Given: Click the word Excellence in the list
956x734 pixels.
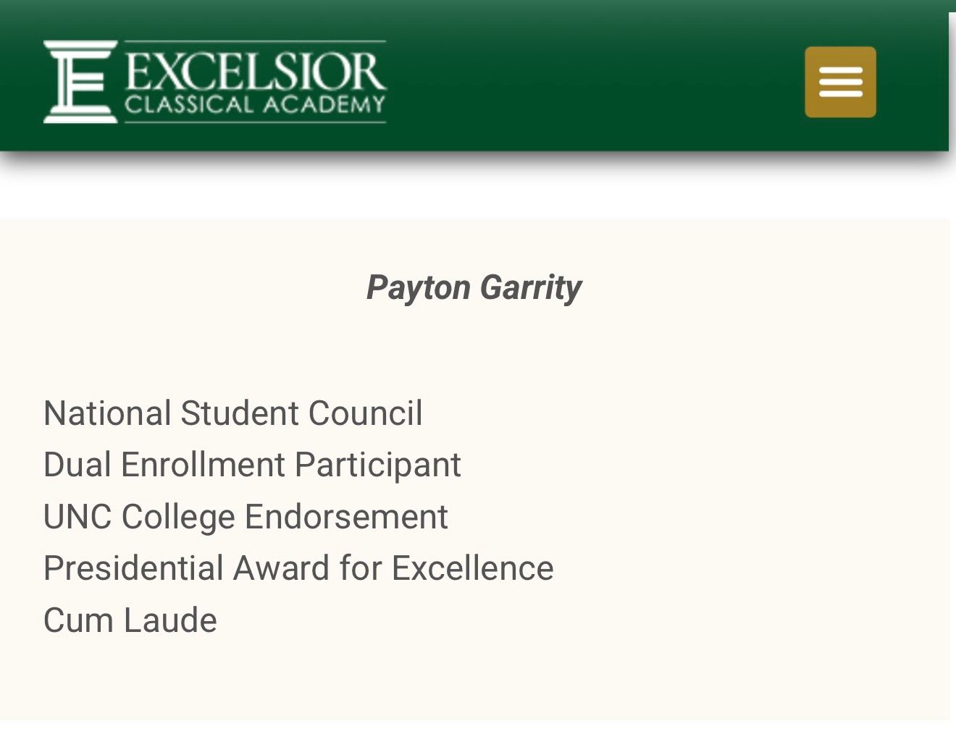Looking at the screenshot, I should coord(472,568).
